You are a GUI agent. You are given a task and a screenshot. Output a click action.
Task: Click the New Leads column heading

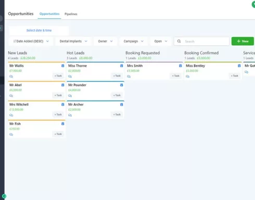(18, 53)
